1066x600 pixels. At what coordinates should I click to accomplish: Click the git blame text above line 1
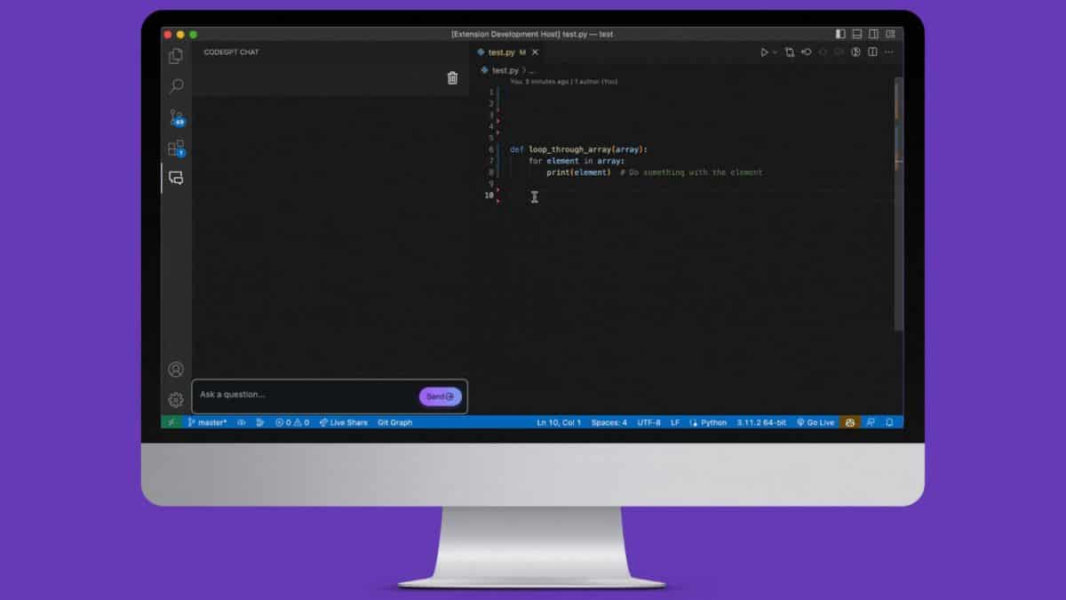[x=564, y=82]
